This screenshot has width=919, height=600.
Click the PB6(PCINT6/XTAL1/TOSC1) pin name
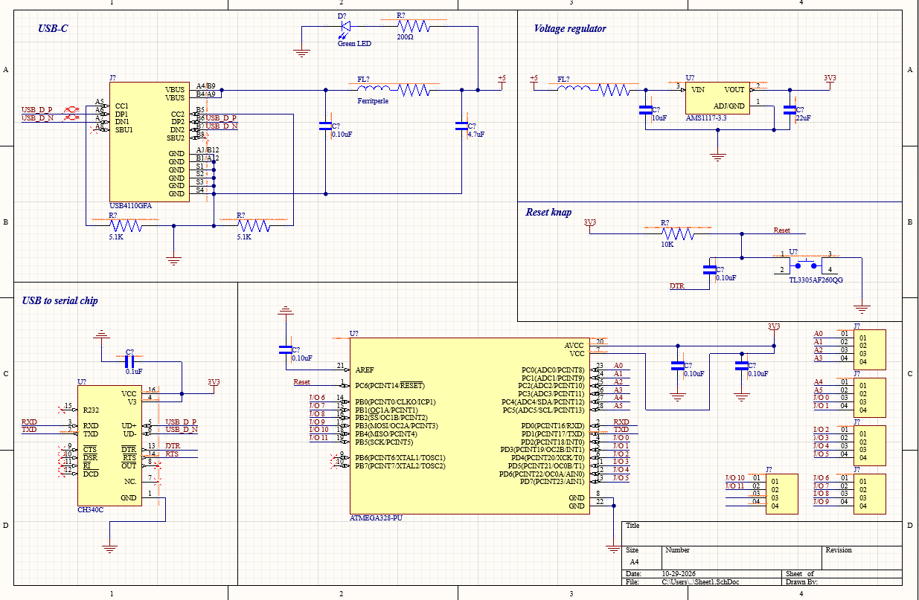pyautogui.click(x=400, y=458)
